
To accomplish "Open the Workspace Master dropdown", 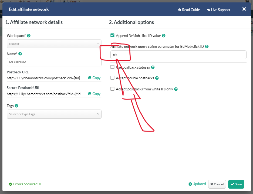I will tap(54, 44).
